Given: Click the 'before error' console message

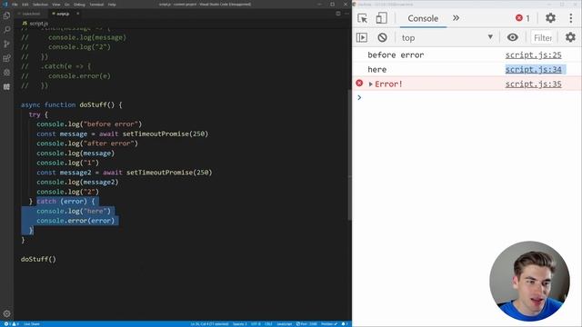Looking at the screenshot, I should point(396,54).
